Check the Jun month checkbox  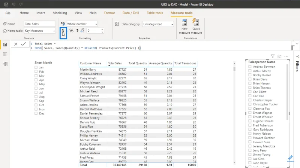[x=36, y=88]
